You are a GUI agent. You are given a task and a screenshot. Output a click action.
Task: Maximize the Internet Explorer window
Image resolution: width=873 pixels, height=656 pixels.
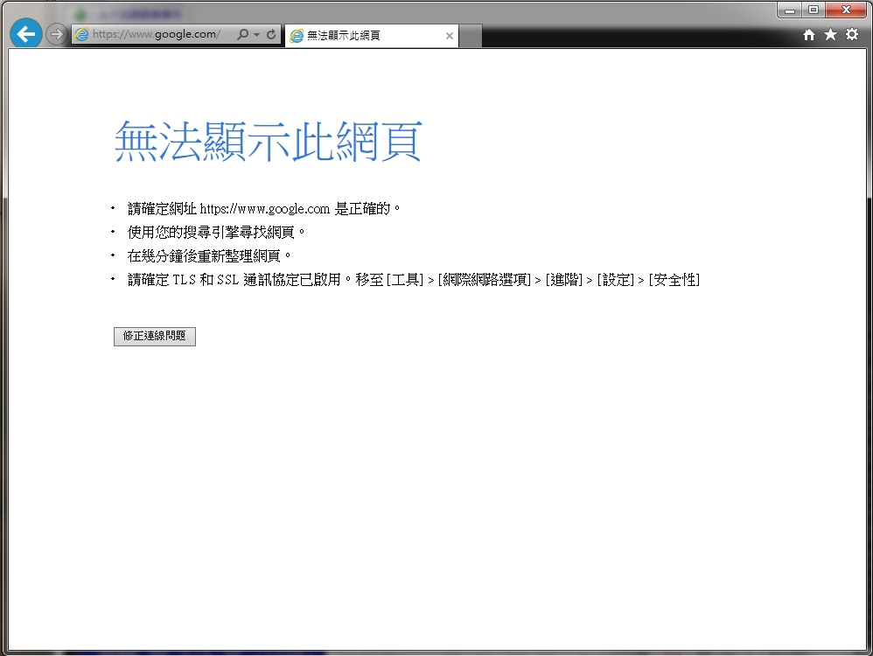coord(814,10)
